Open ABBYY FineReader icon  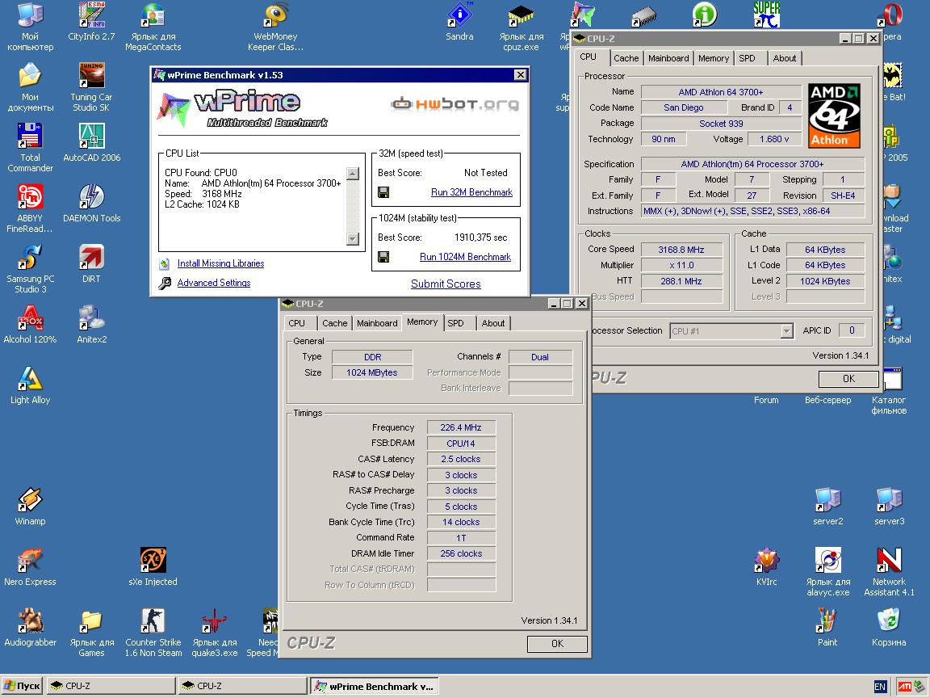(30, 198)
